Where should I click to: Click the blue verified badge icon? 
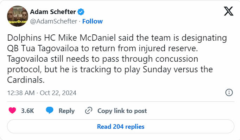coord(81,12)
